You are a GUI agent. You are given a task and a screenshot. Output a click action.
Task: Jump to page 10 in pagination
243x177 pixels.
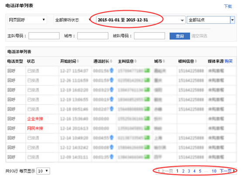214,171
